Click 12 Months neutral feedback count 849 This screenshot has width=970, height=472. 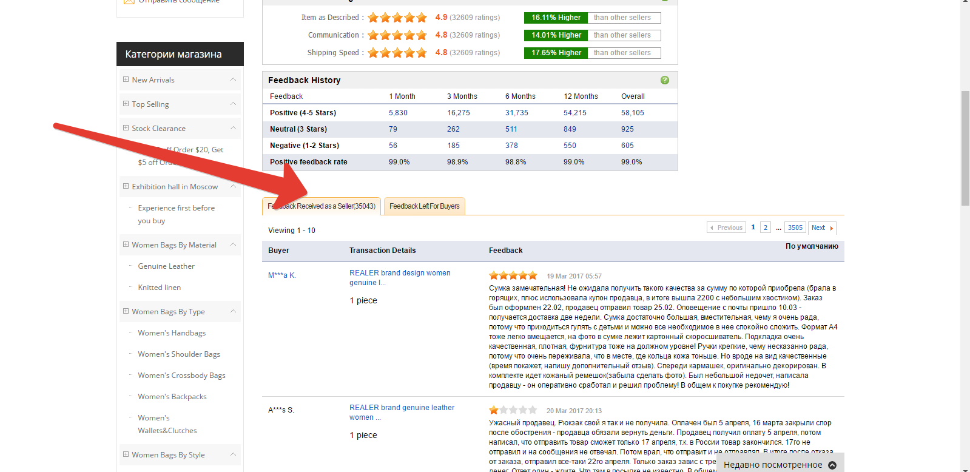(570, 129)
